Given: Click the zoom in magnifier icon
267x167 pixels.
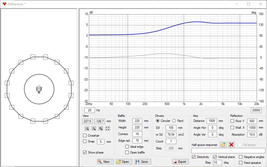Looking at the screenshot, I should pyautogui.click(x=101, y=128).
